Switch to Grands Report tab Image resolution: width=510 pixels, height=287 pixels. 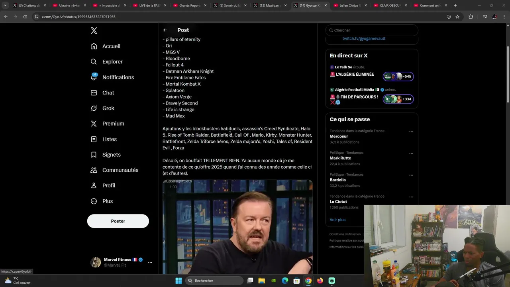[x=189, y=6]
